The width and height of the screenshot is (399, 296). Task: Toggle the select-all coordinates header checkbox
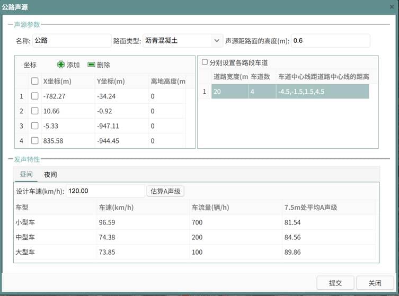click(34, 81)
